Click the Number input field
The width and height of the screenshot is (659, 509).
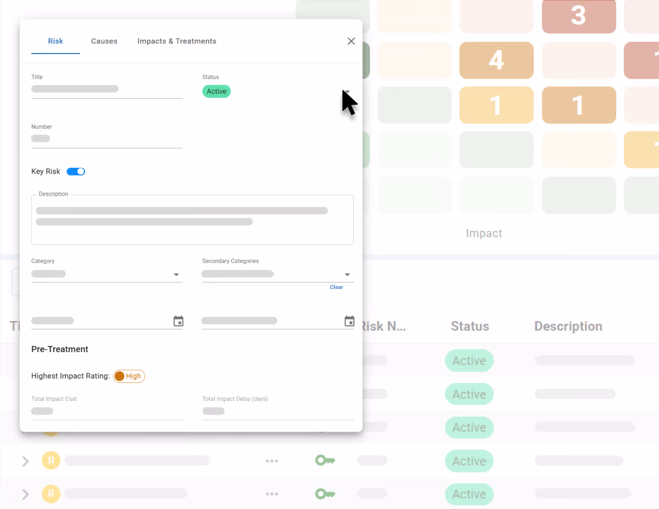tap(106, 139)
